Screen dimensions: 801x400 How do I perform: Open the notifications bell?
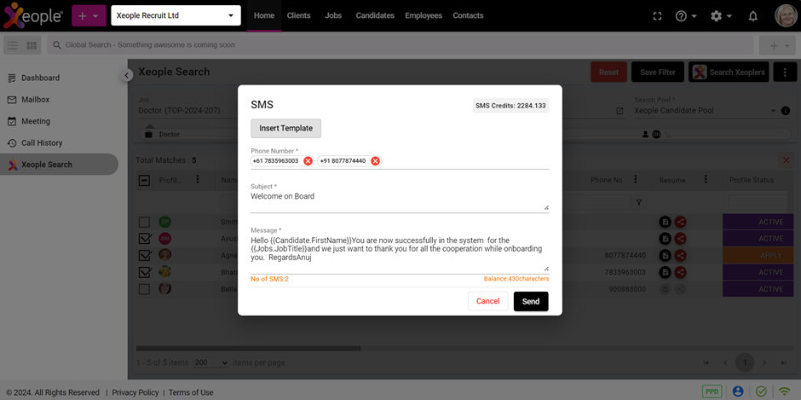(752, 15)
